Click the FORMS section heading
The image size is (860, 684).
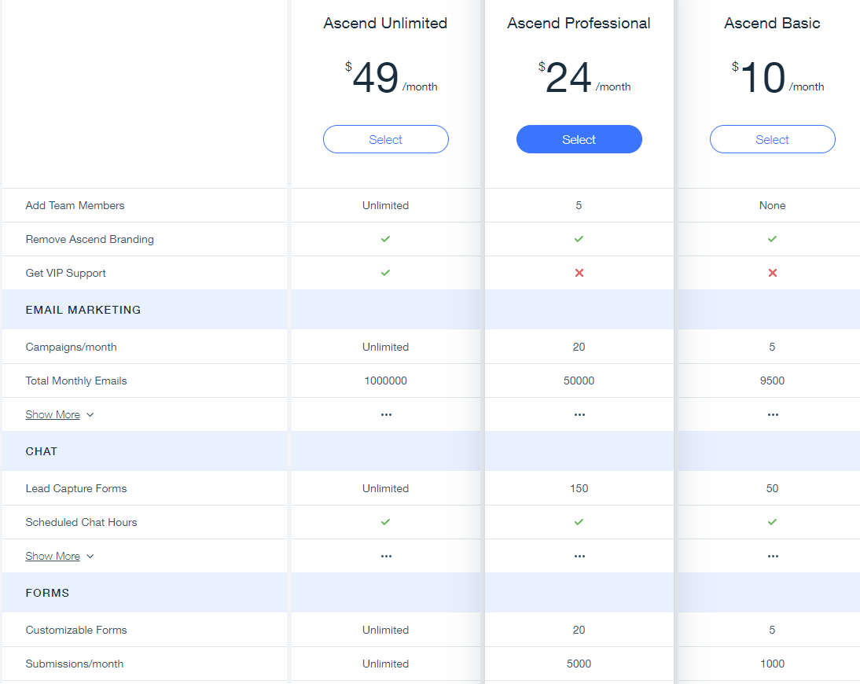(x=48, y=593)
